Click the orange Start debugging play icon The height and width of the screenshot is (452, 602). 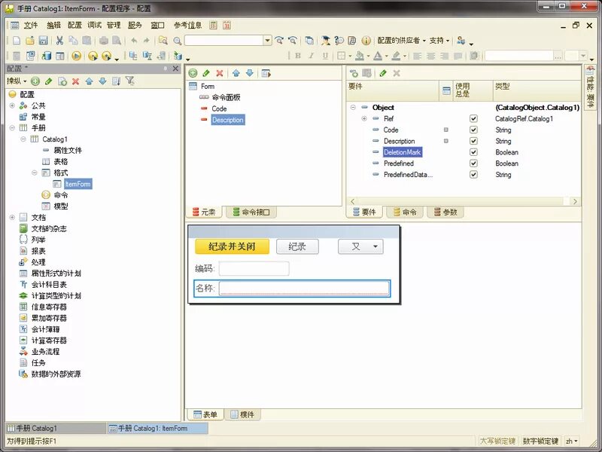[x=77, y=56]
